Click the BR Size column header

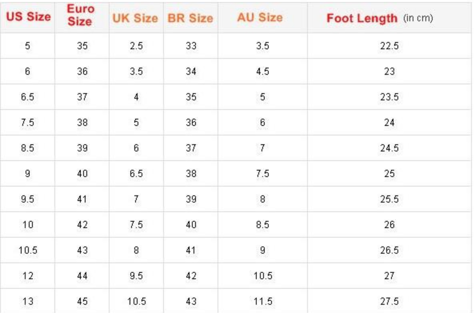tap(190, 18)
